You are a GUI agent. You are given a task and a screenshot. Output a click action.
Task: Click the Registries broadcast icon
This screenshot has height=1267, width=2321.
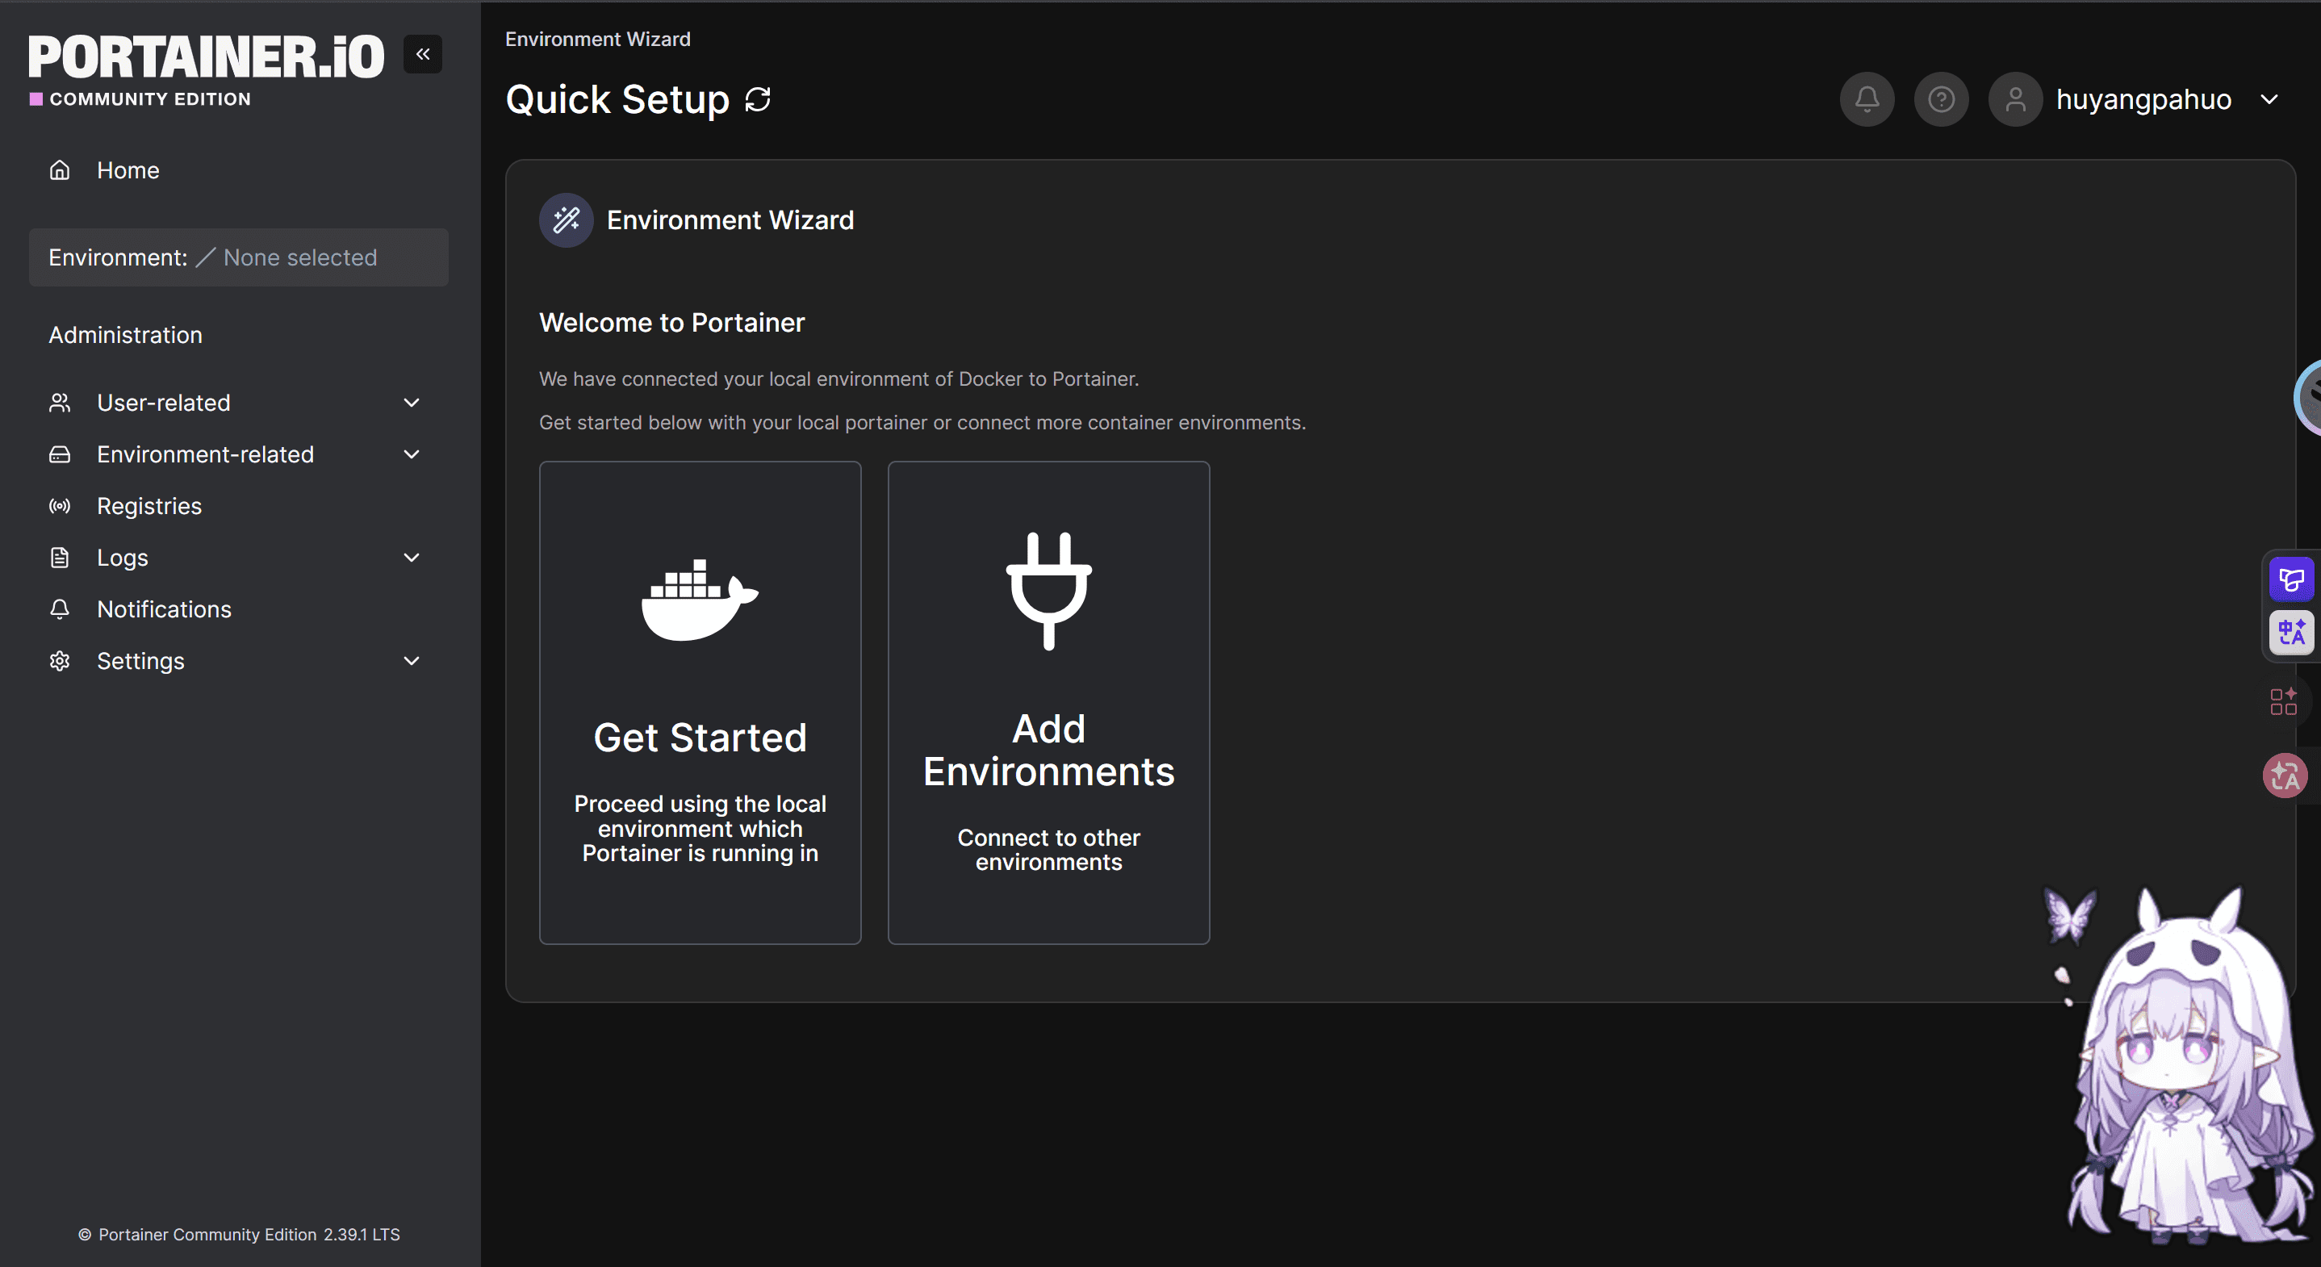(60, 507)
